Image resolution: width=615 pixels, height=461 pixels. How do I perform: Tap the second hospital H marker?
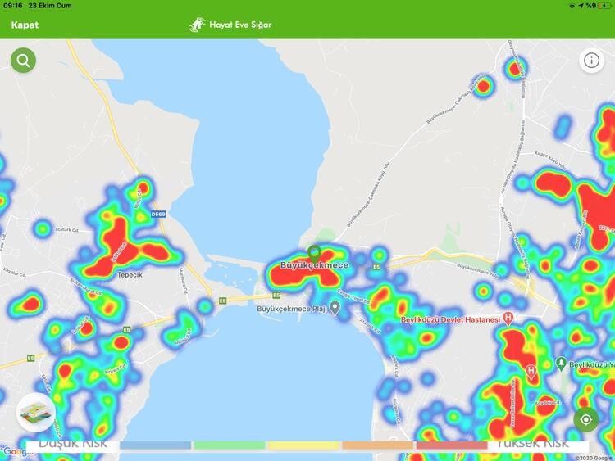tap(531, 371)
